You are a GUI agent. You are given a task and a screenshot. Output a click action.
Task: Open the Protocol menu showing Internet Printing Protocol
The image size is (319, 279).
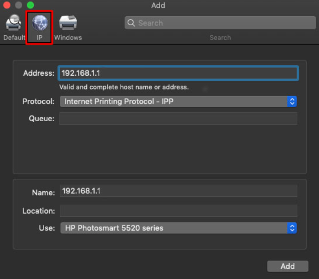point(173,101)
